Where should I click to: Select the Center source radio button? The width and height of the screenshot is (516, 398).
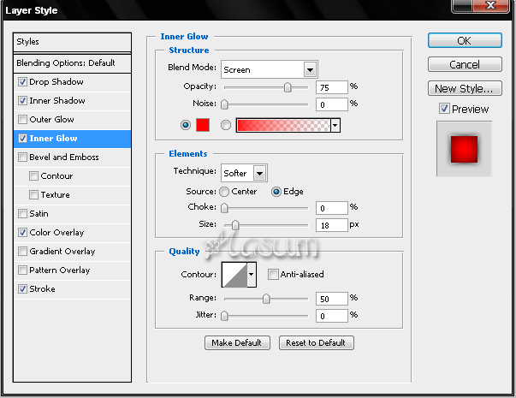tap(224, 192)
